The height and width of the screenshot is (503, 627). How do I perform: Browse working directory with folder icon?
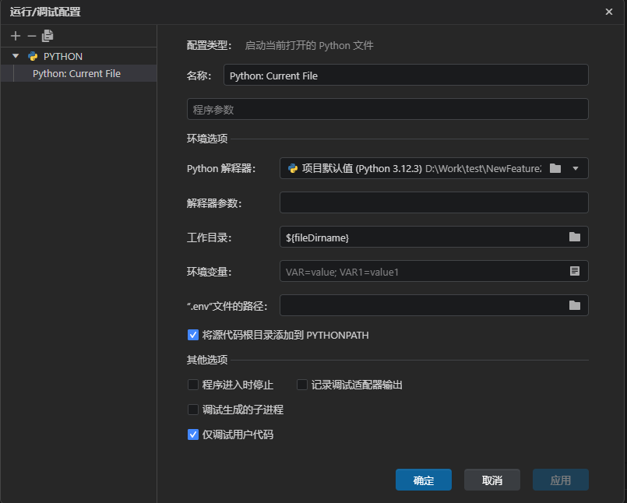(575, 237)
